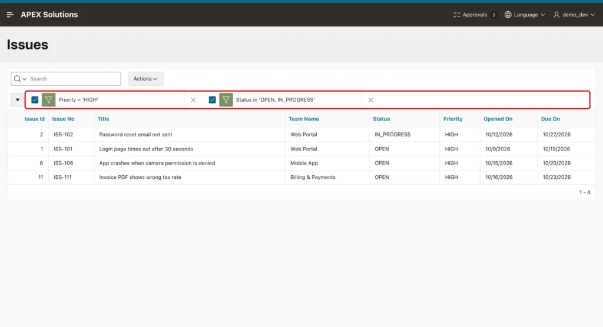The height and width of the screenshot is (327, 603).
Task: Open the Actions dropdown menu
Action: coord(146,79)
